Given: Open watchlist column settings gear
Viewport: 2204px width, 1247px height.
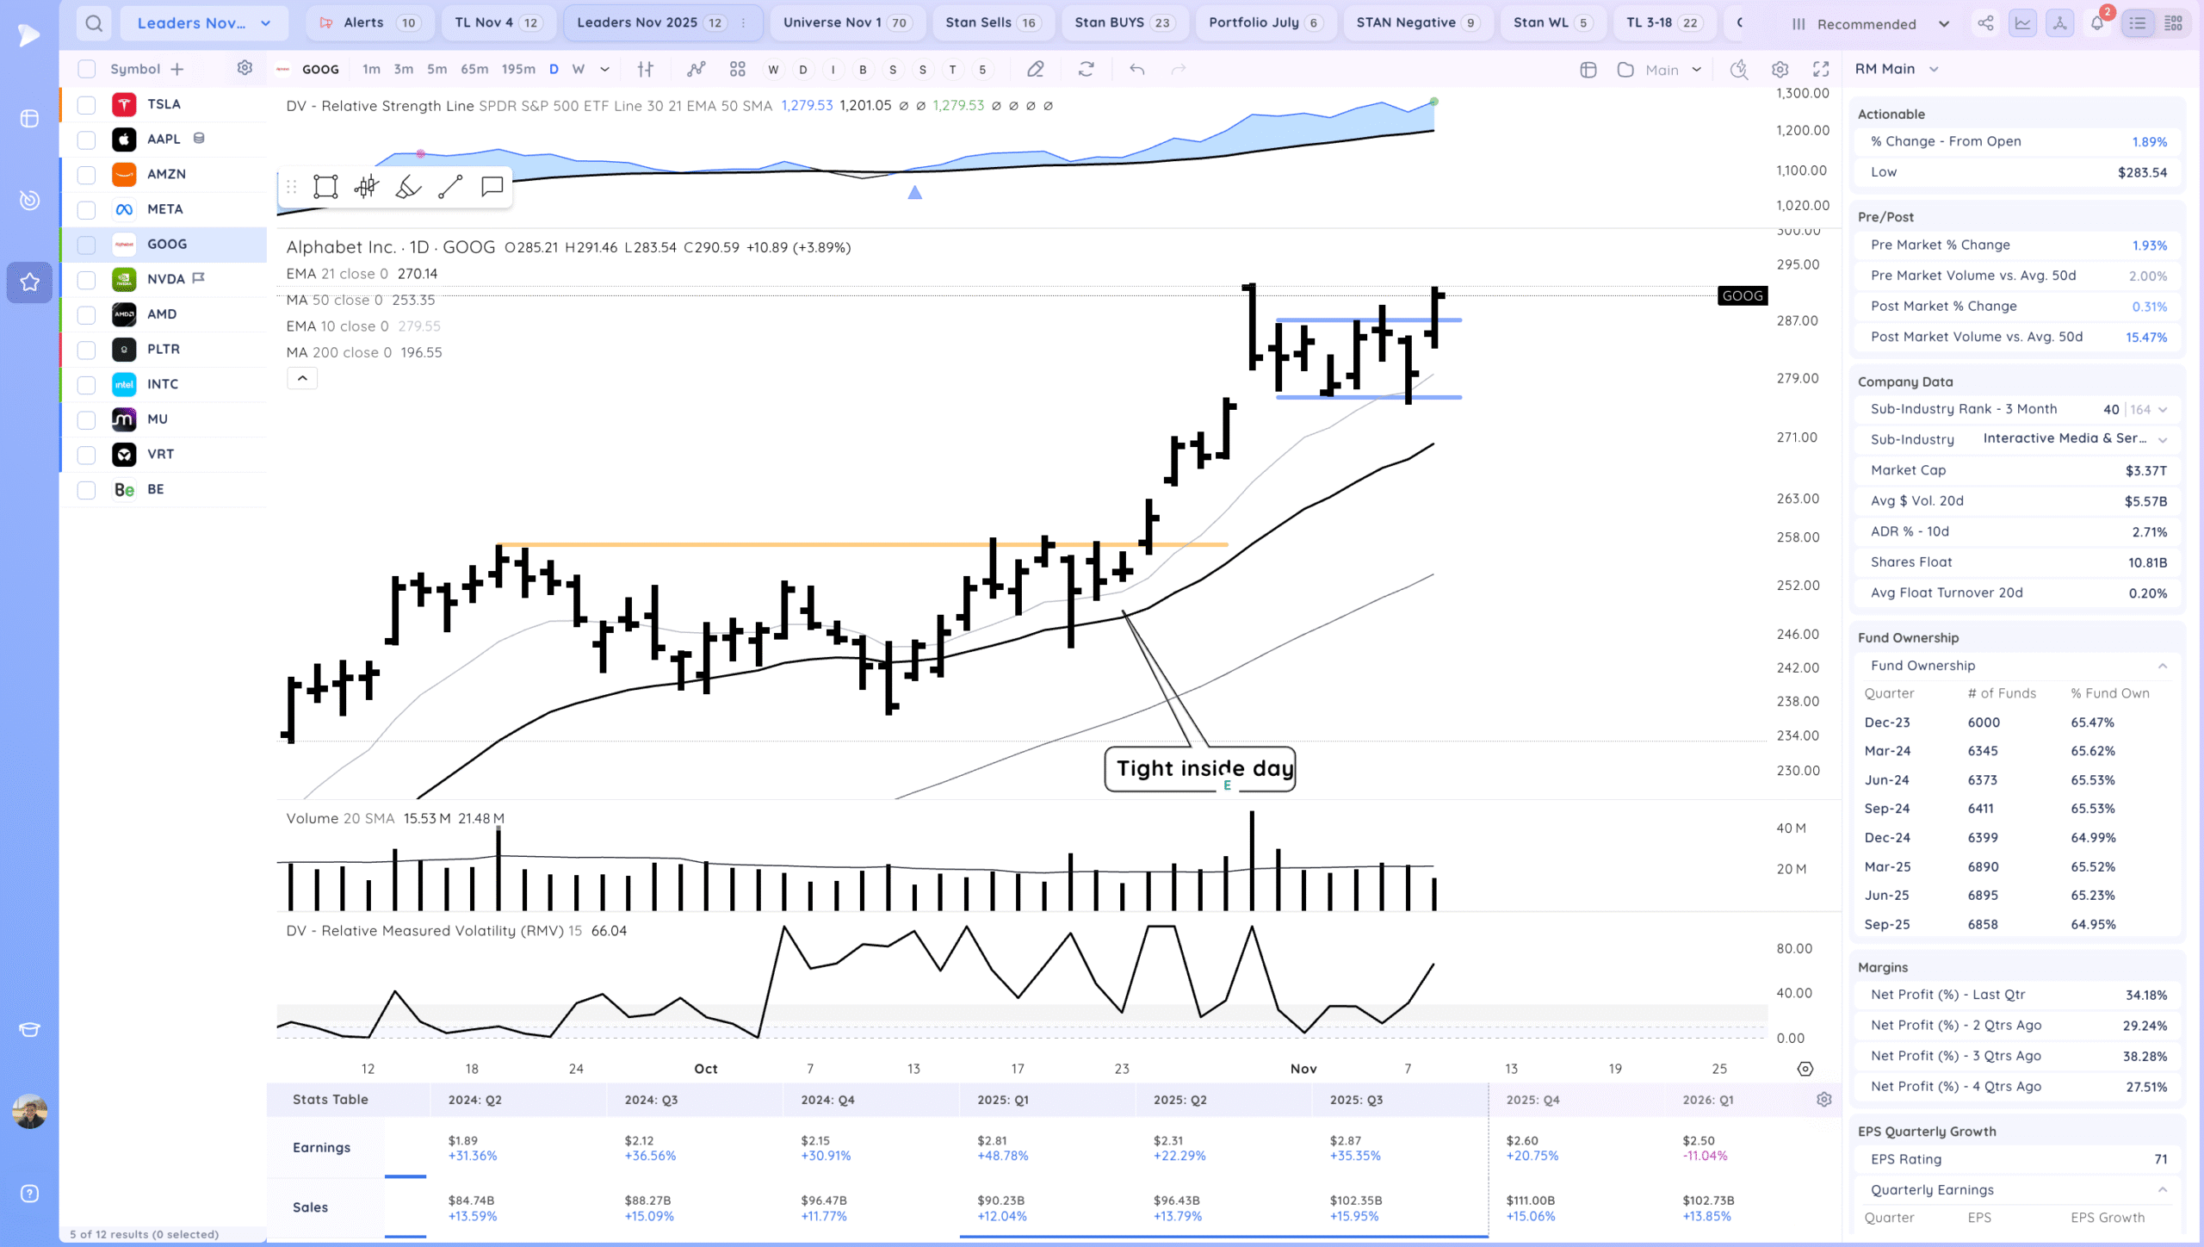Looking at the screenshot, I should pos(245,68).
